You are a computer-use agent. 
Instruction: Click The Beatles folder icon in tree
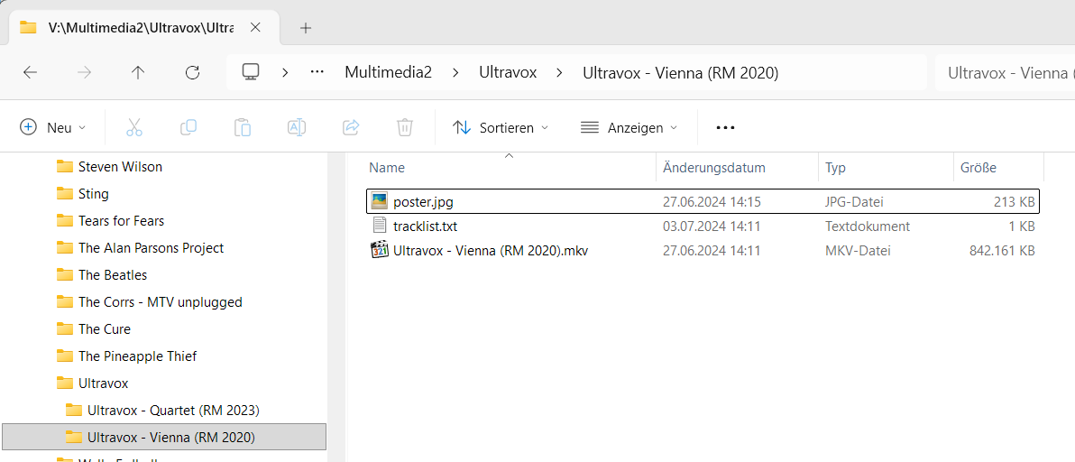point(65,275)
